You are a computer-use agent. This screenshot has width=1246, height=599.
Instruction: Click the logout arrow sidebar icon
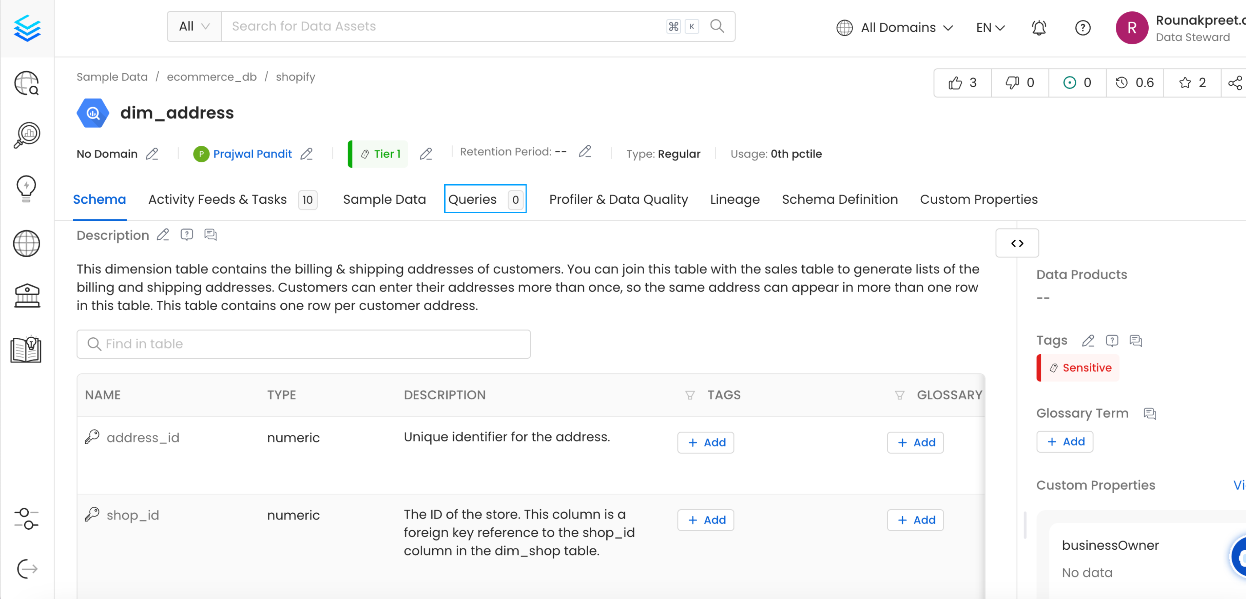26,568
